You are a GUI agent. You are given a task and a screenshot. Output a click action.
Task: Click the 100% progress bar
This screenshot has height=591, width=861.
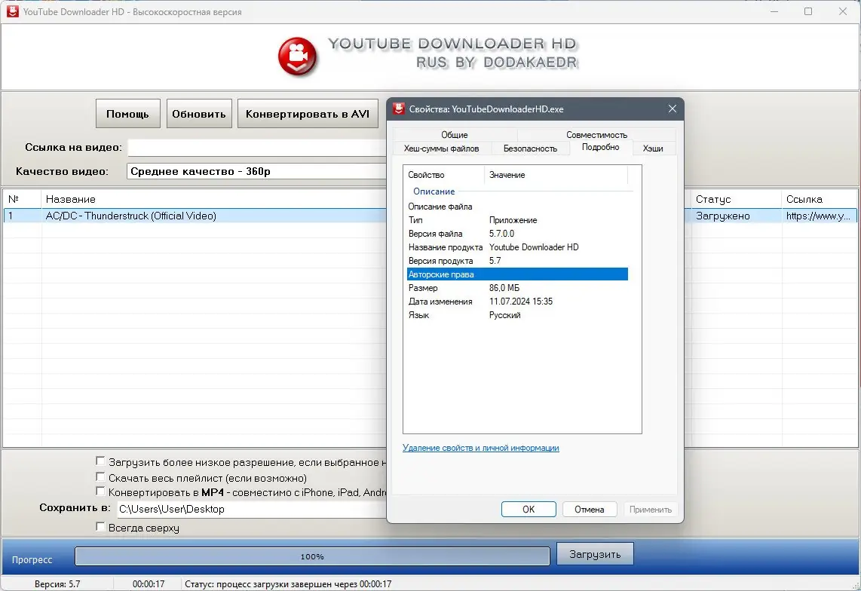point(312,556)
